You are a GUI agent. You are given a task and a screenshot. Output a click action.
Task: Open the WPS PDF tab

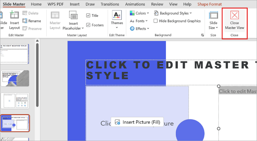coord(55,4)
